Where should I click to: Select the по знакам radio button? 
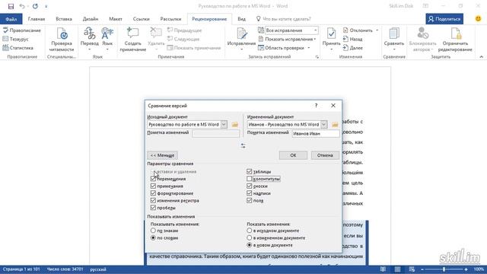(x=153, y=231)
